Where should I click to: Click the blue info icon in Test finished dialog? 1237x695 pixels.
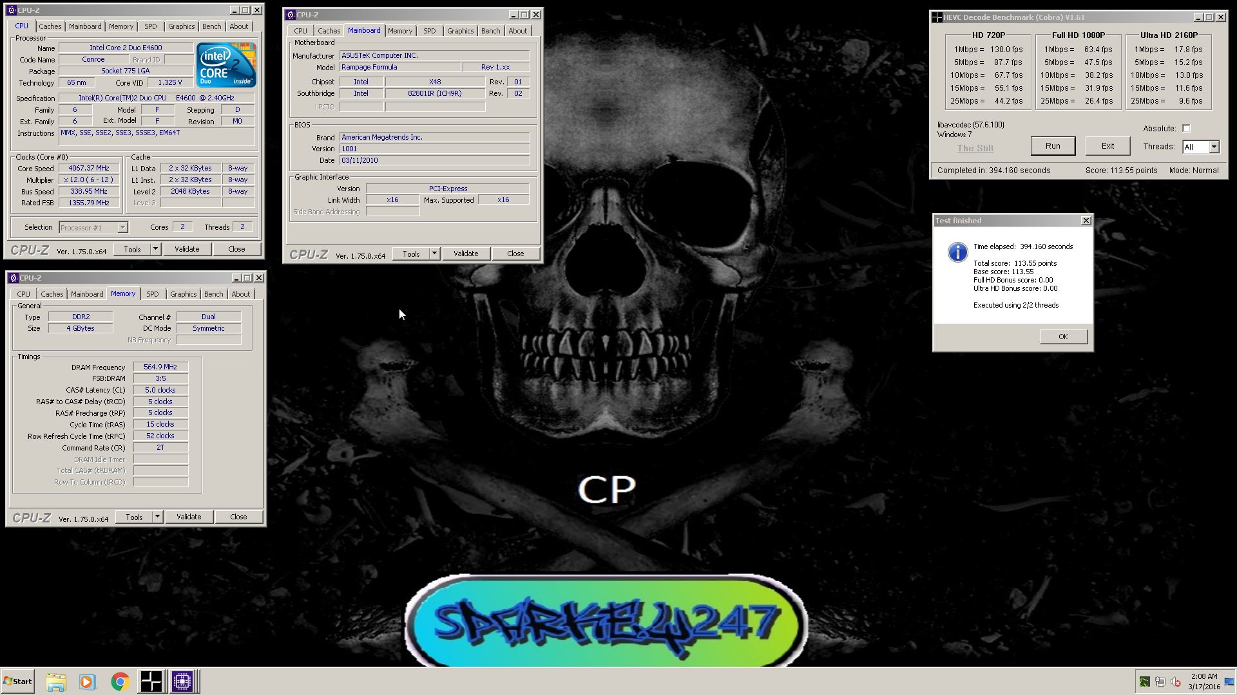(x=957, y=252)
